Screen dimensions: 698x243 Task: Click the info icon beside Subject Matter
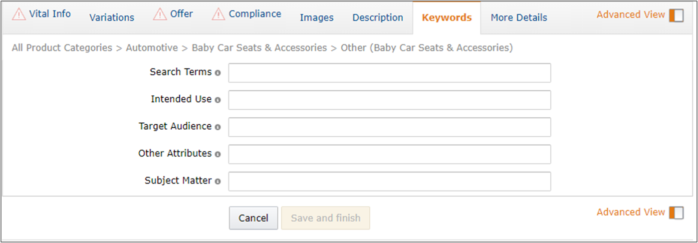coord(218,182)
